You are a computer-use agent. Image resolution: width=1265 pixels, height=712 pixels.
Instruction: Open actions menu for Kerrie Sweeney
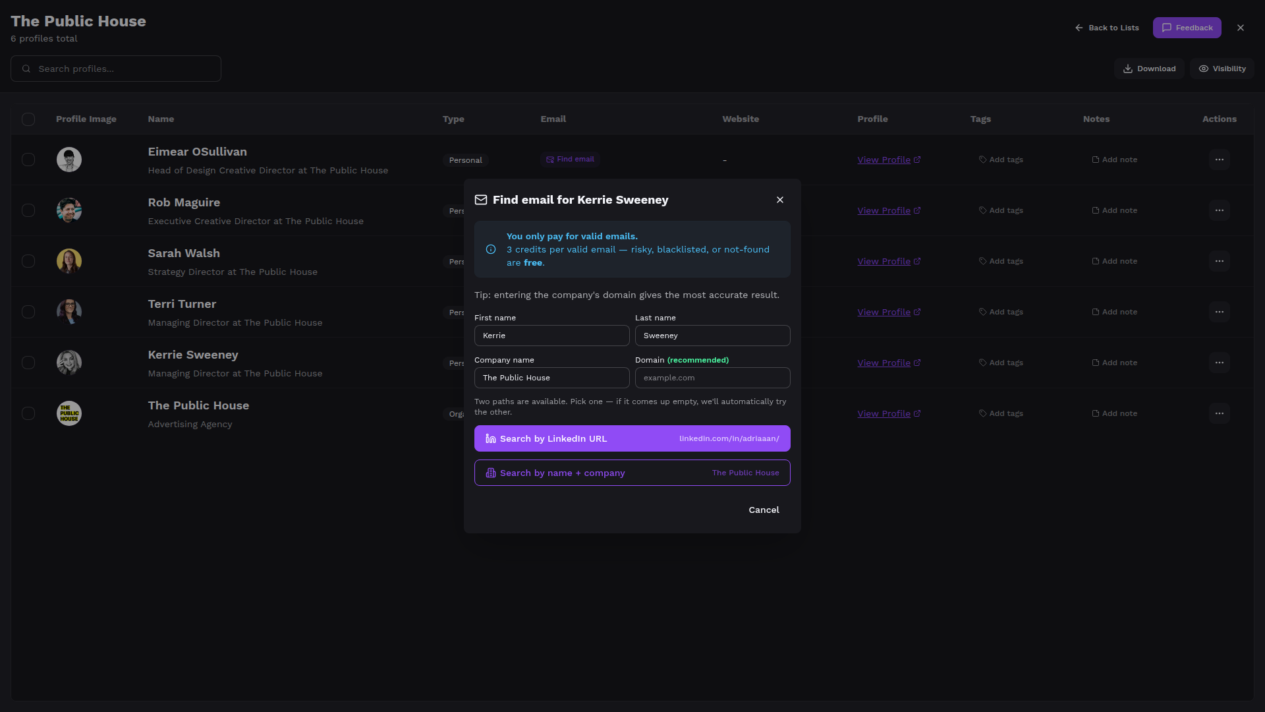[x=1220, y=363]
